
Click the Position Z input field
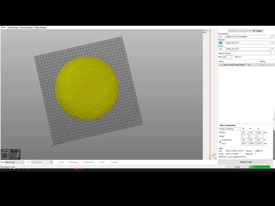(260, 133)
